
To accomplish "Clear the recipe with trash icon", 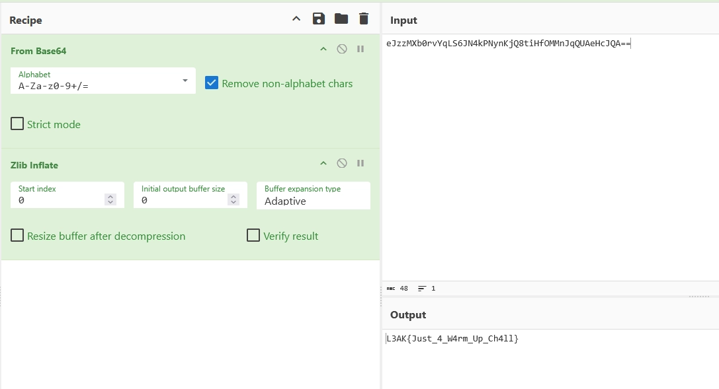I will (364, 19).
